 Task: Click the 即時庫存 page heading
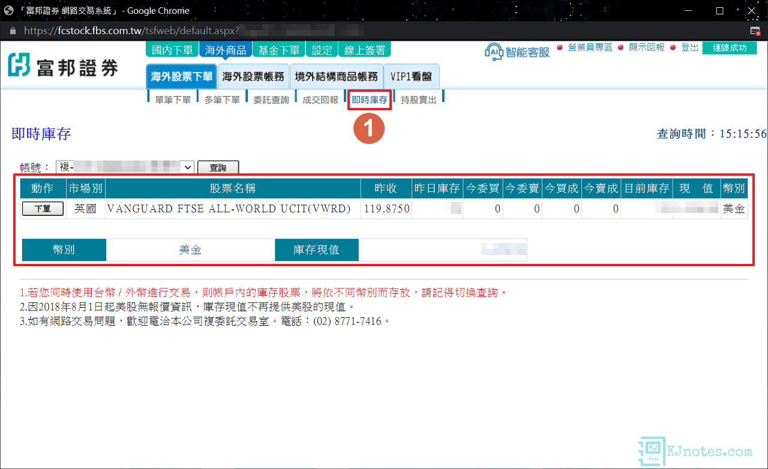coord(41,134)
